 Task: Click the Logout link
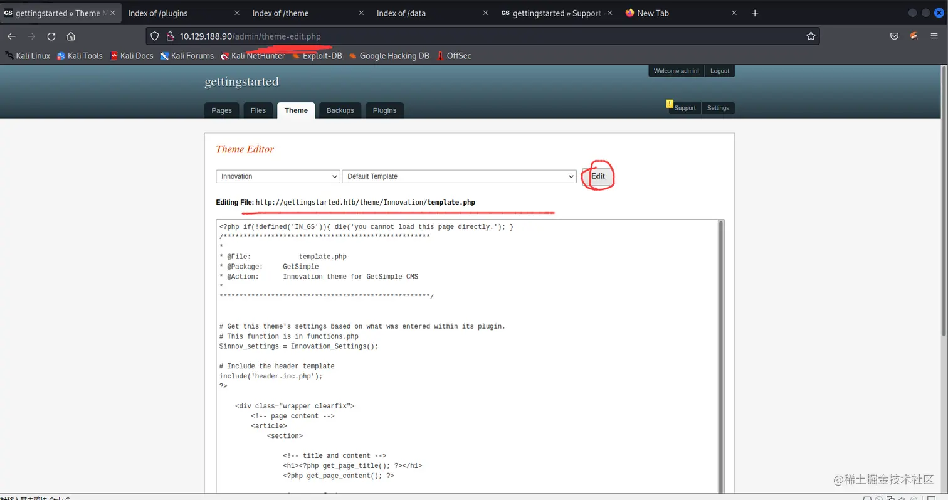tap(720, 71)
